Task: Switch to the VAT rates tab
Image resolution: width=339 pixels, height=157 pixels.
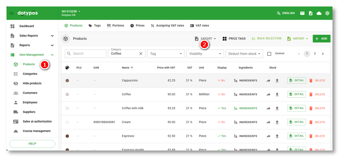Action: [200, 26]
